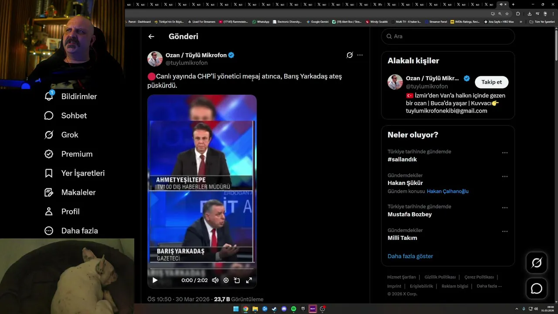558x314 pixels.
Task: Open Streamer Panel bookmark
Action: 436,21
